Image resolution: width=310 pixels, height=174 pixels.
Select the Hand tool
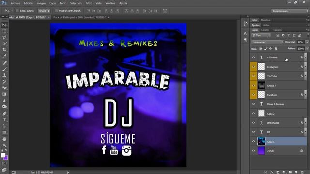(4, 139)
